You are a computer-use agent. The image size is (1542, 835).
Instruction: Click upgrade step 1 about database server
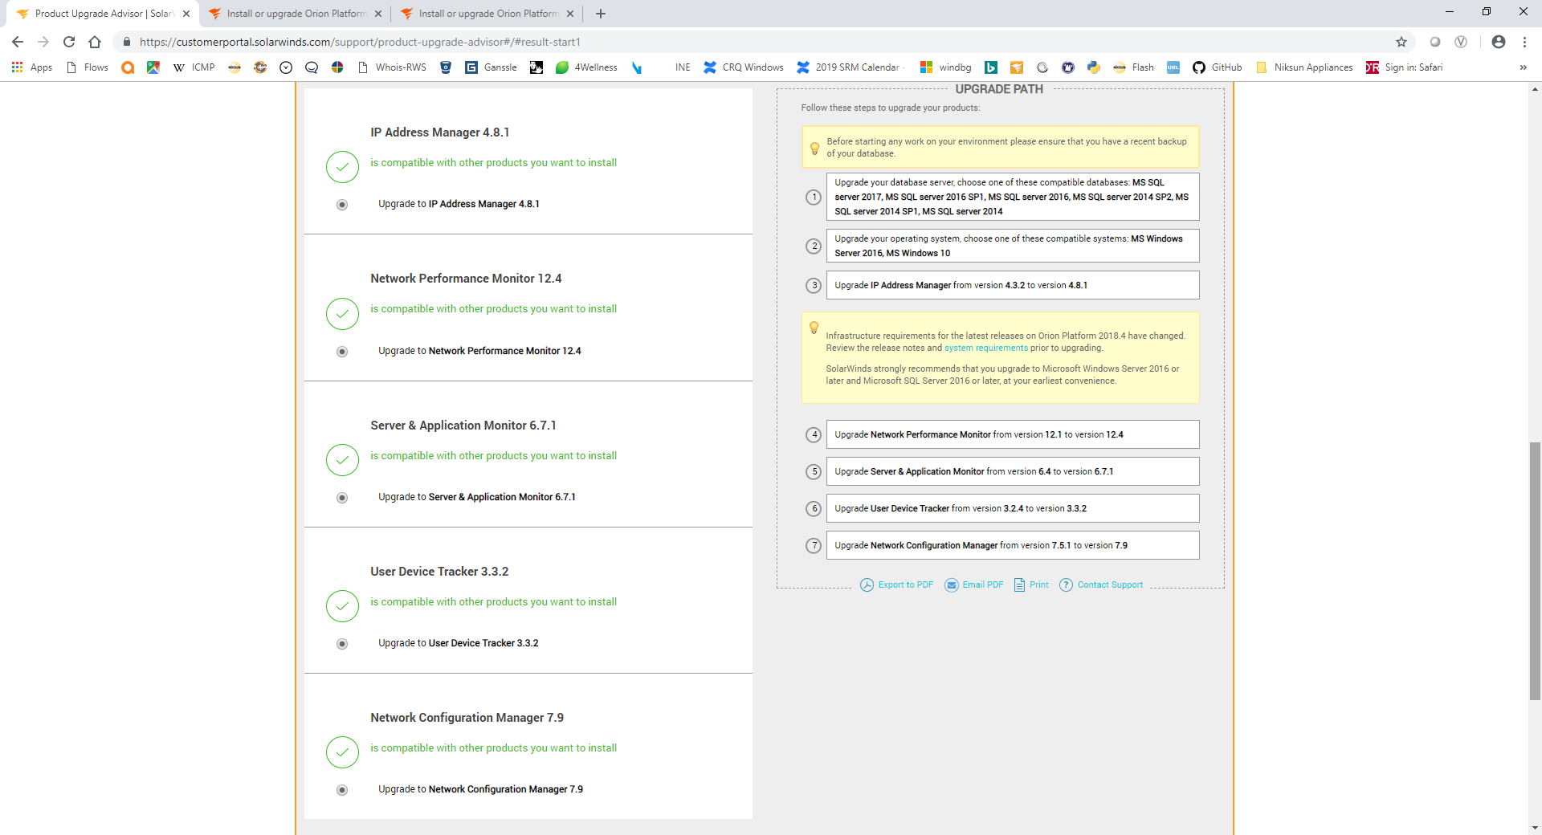pos(1013,197)
